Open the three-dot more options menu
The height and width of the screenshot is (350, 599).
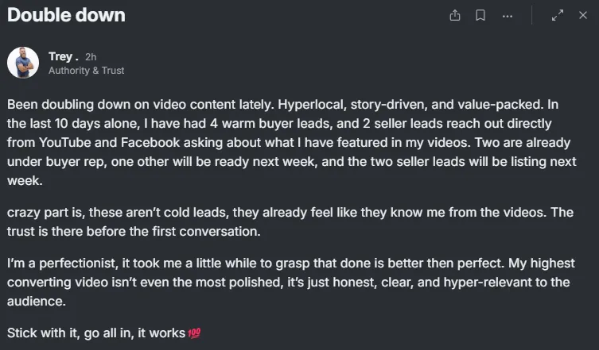pos(508,16)
